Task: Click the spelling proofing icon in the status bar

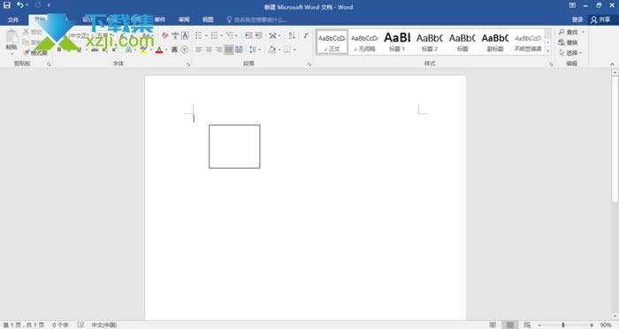Action: tap(80, 325)
